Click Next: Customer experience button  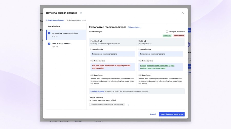(x=172, y=114)
